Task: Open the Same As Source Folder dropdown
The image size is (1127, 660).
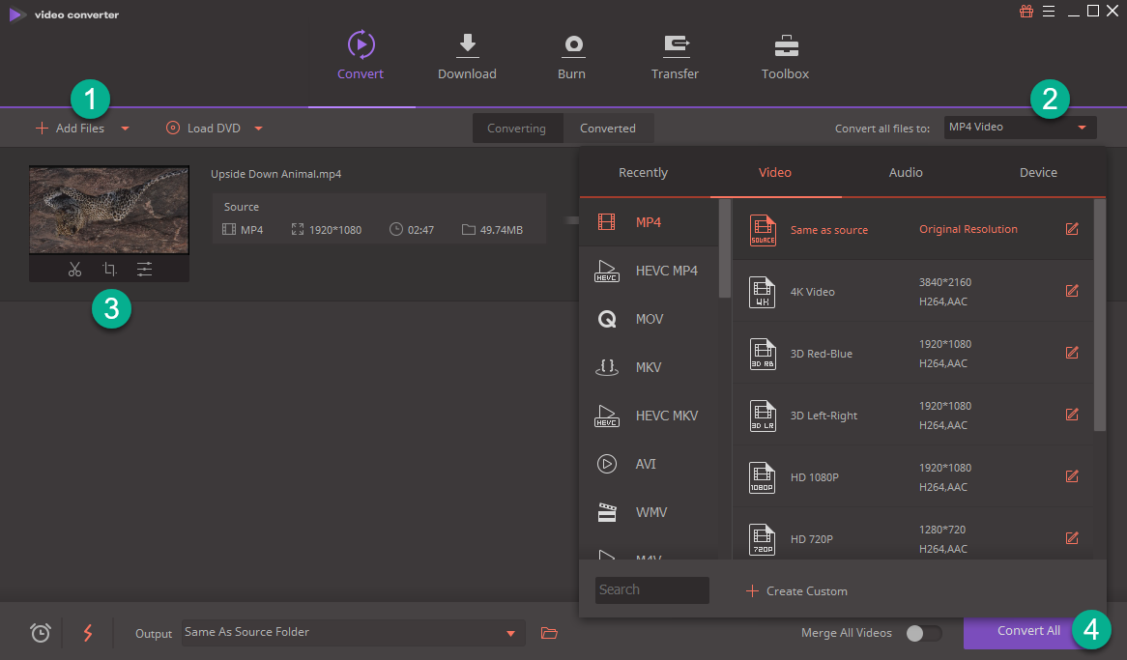Action: (353, 633)
